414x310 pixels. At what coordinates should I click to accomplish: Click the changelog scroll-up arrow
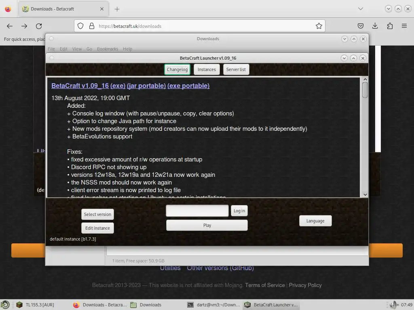click(365, 80)
